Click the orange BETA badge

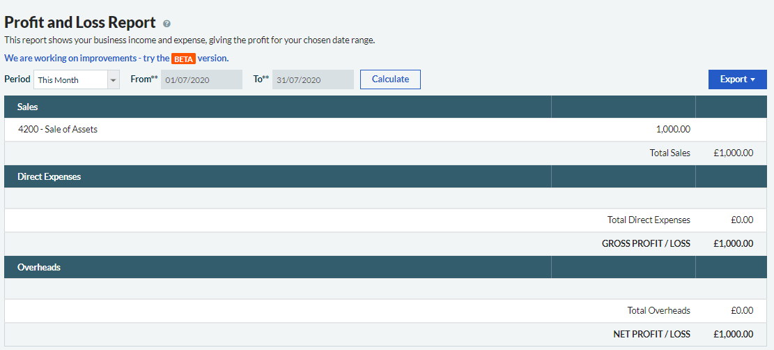183,59
